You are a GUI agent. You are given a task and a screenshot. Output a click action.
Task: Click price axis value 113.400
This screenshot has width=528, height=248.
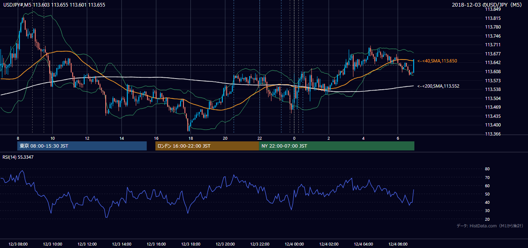(x=492, y=125)
